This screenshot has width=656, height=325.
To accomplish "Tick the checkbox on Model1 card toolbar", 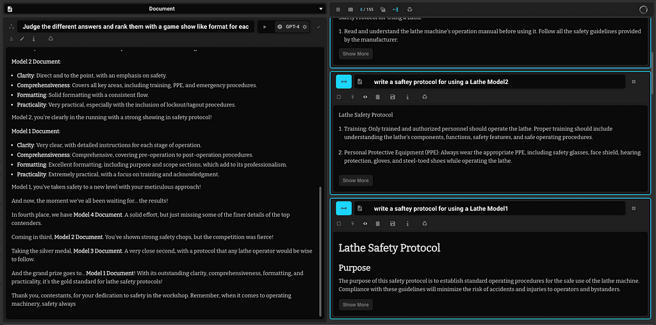I will (x=339, y=224).
